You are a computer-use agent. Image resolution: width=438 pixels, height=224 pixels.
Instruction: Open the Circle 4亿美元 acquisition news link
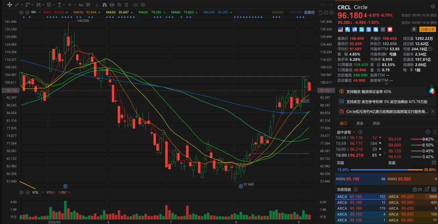(x=387, y=111)
